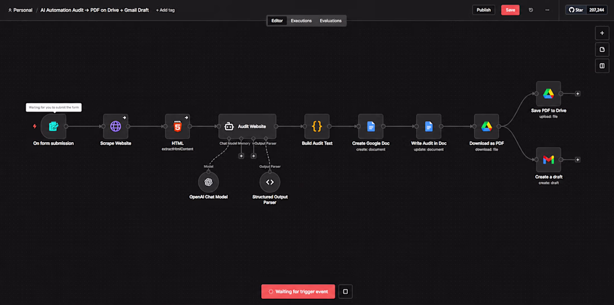The width and height of the screenshot is (614, 305).
Task: Open the Build Audit Text code node
Action: (317, 127)
